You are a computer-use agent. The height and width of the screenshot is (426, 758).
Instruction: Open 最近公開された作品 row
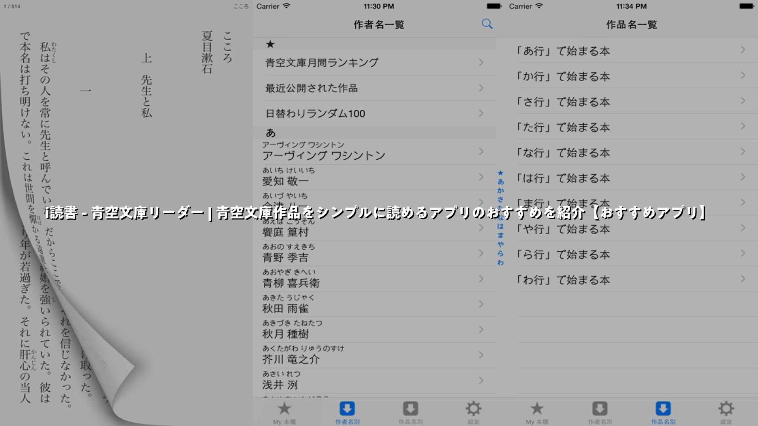coord(374,88)
